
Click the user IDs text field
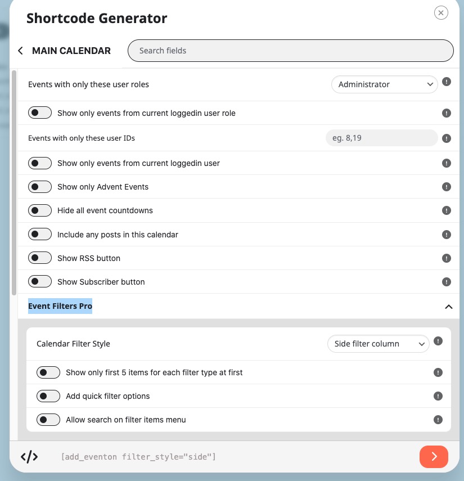[381, 138]
